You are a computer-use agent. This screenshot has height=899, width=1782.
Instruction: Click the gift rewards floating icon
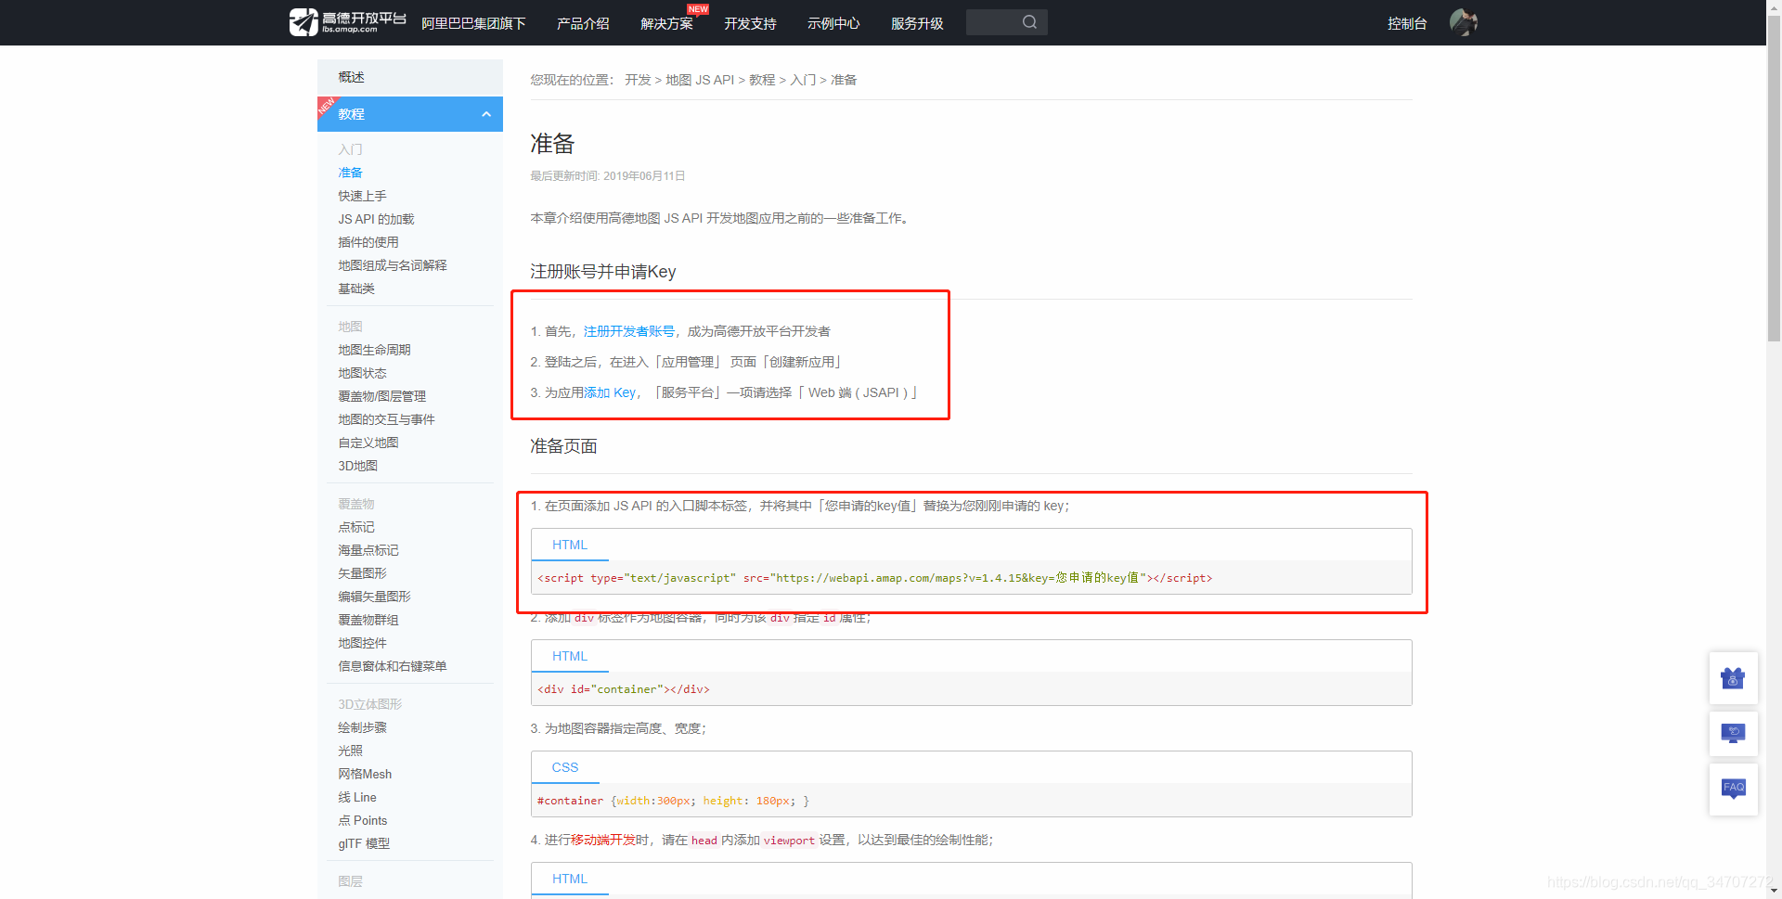pos(1734,678)
